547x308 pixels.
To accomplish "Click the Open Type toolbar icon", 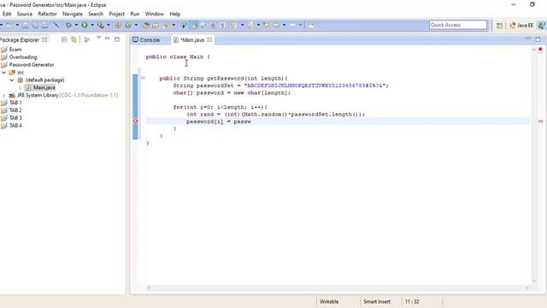I will pos(146,25).
